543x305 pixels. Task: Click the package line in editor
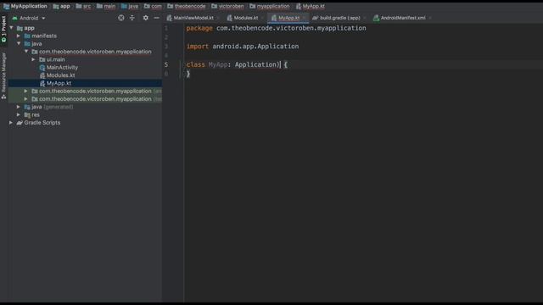tap(276, 28)
